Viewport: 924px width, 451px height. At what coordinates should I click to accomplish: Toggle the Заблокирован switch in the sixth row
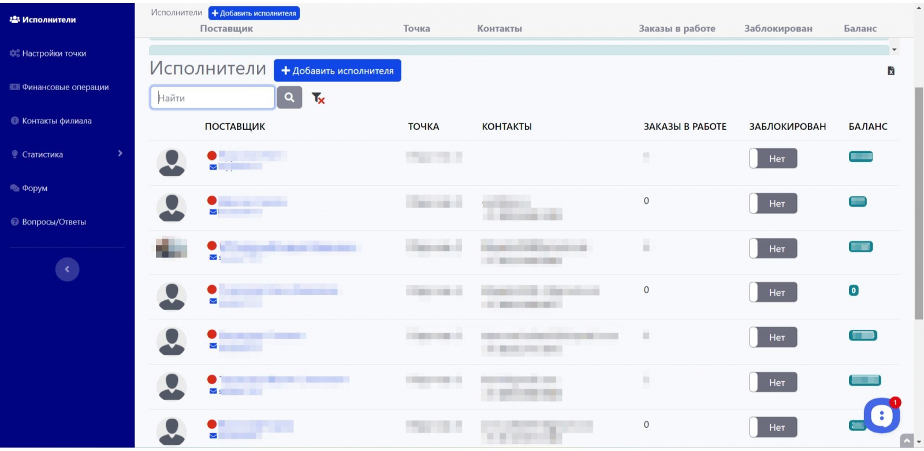coord(773,382)
